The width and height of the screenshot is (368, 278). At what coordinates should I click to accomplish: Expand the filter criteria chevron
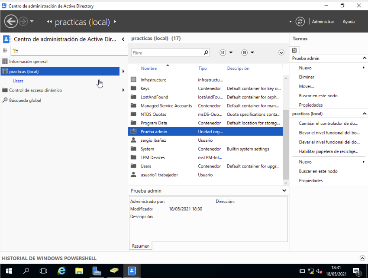tap(281, 52)
